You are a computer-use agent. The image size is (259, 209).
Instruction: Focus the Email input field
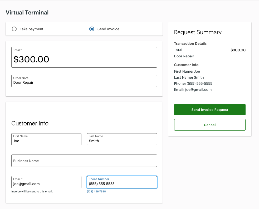tap(46, 182)
